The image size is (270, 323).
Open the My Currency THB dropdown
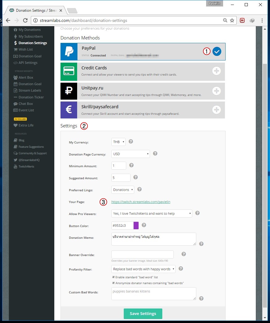coord(118,142)
